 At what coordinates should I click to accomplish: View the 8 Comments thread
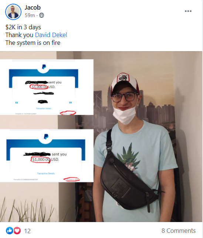point(179,231)
